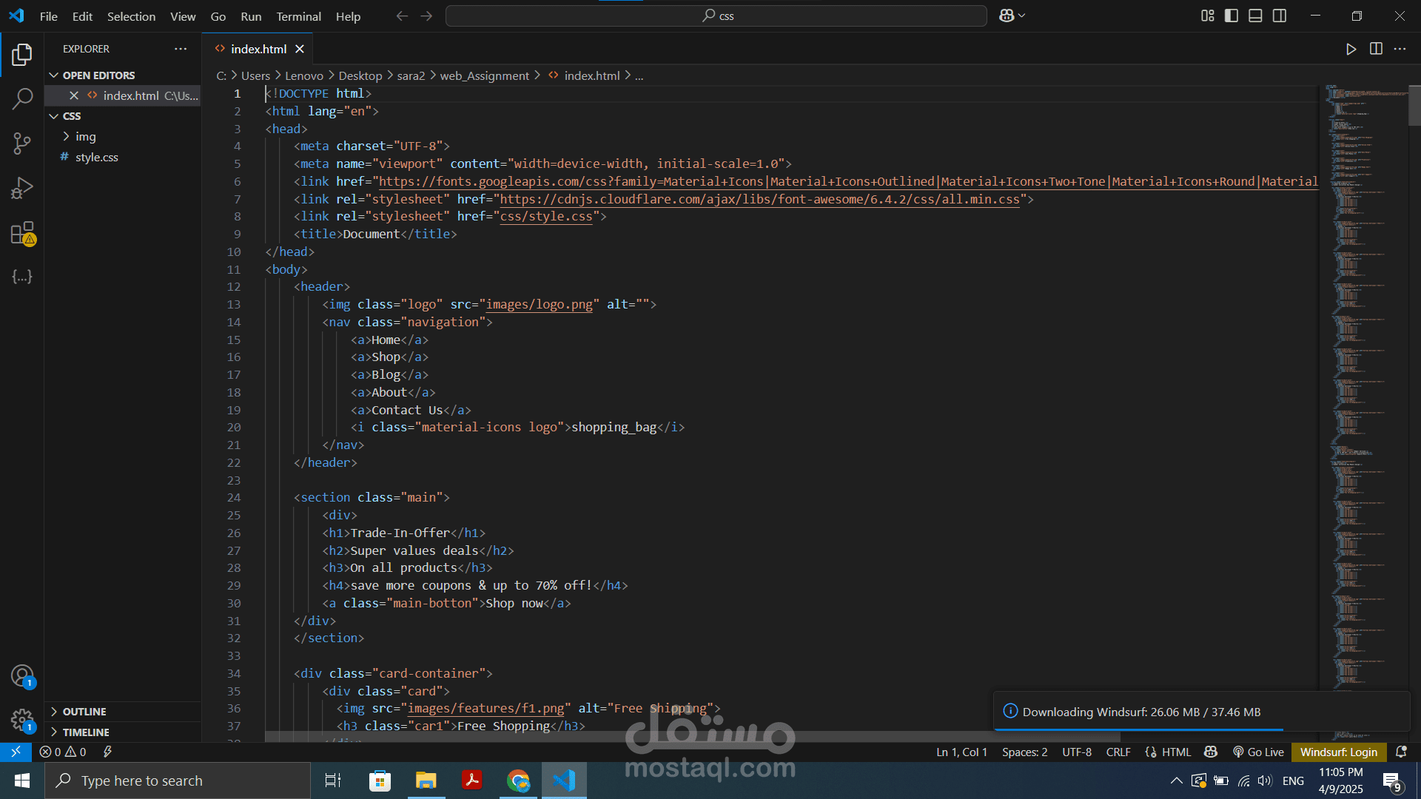Start Go Live server
Viewport: 1421px width, 799px height.
pos(1258,752)
